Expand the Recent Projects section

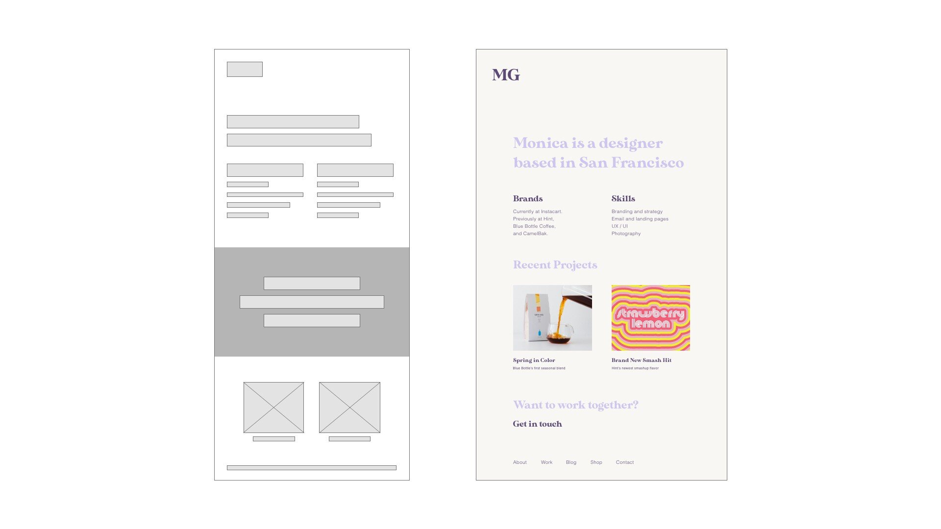click(554, 264)
